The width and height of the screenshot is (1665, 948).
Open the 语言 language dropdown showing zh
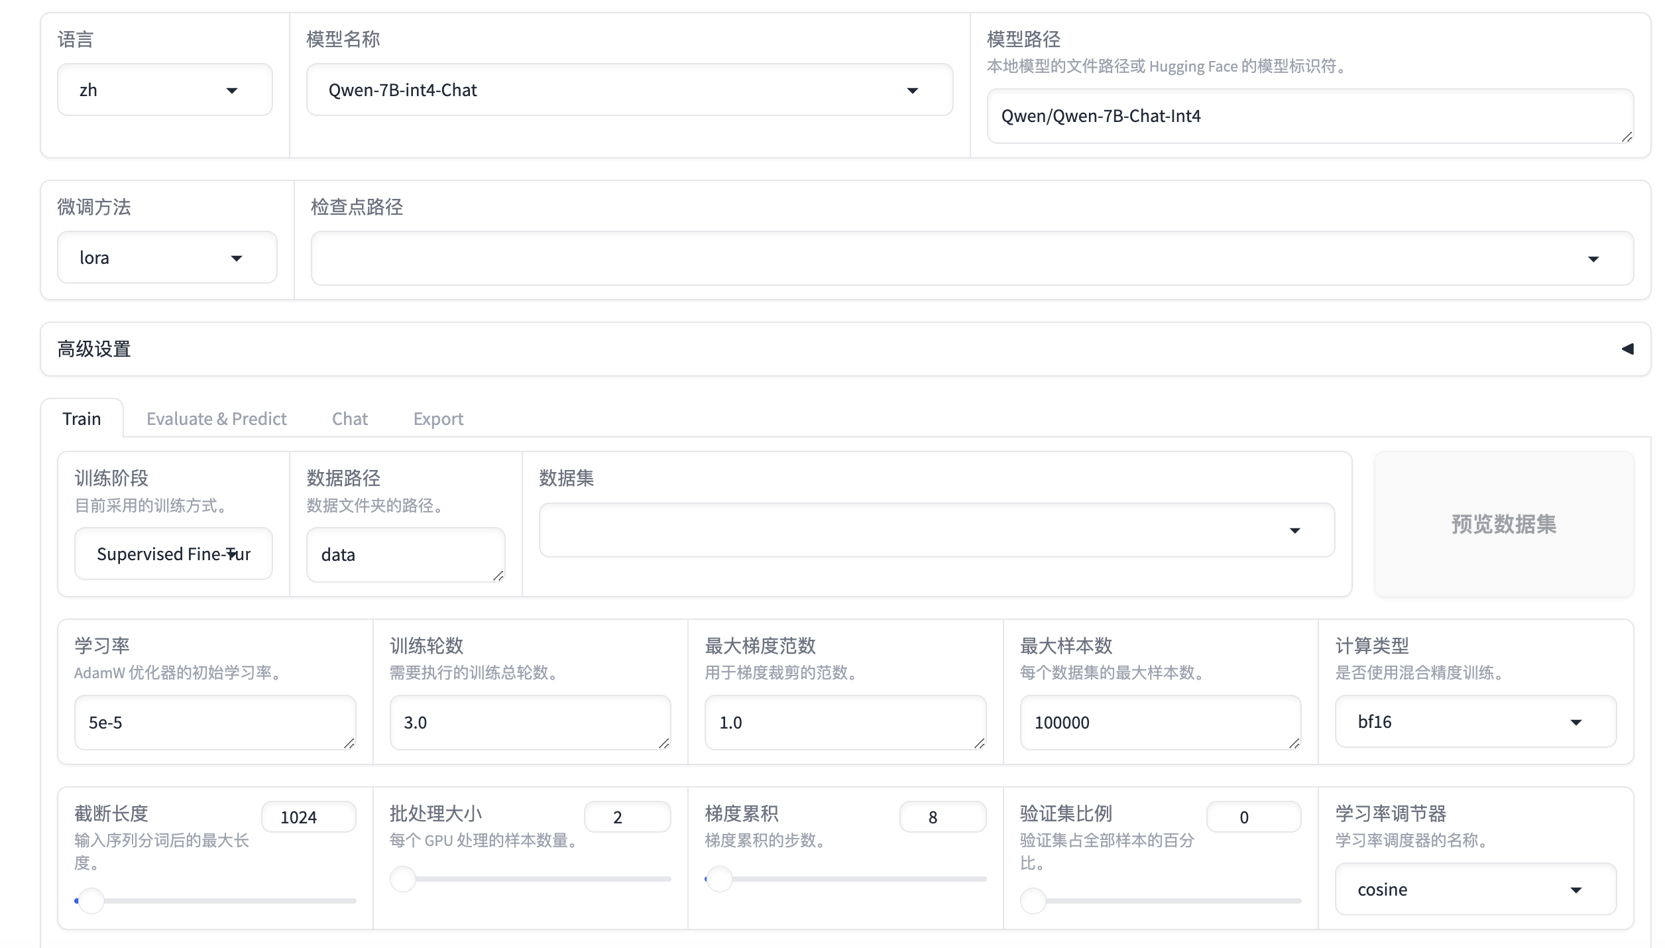coord(164,90)
